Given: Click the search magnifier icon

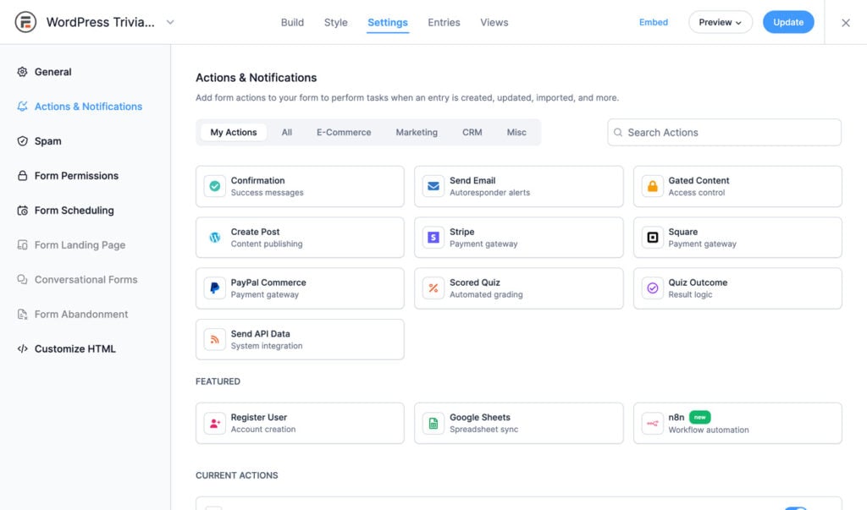Looking at the screenshot, I should click(618, 133).
